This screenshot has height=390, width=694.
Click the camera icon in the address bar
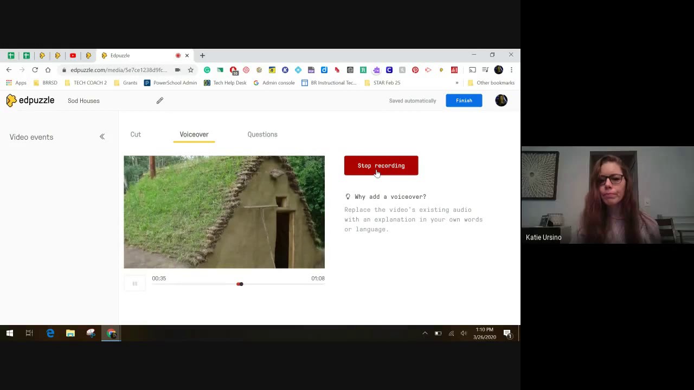[177, 70]
